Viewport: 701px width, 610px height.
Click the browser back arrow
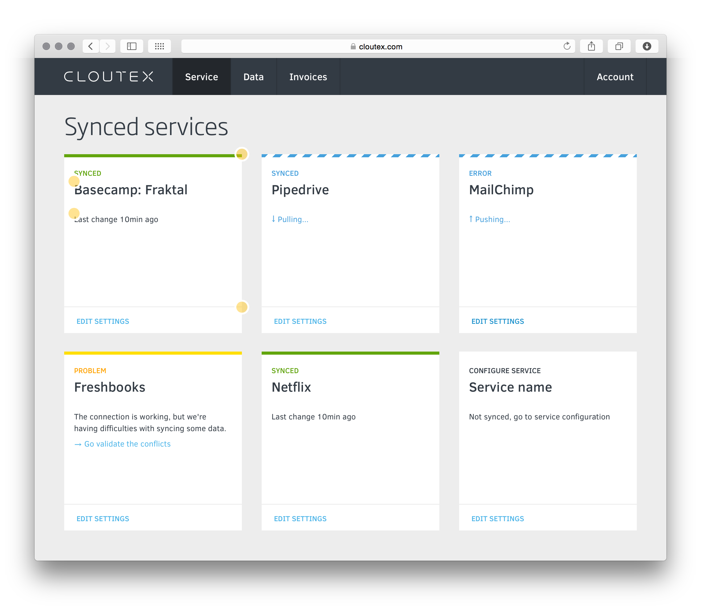91,46
